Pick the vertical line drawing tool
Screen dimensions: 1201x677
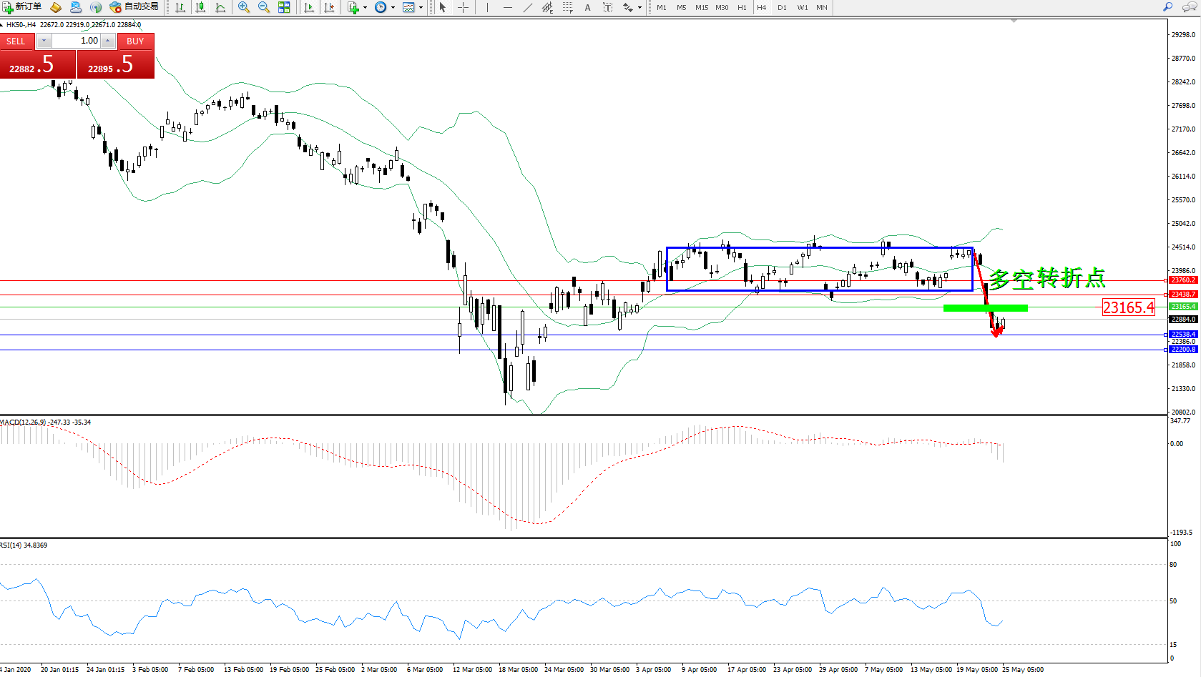tap(487, 7)
